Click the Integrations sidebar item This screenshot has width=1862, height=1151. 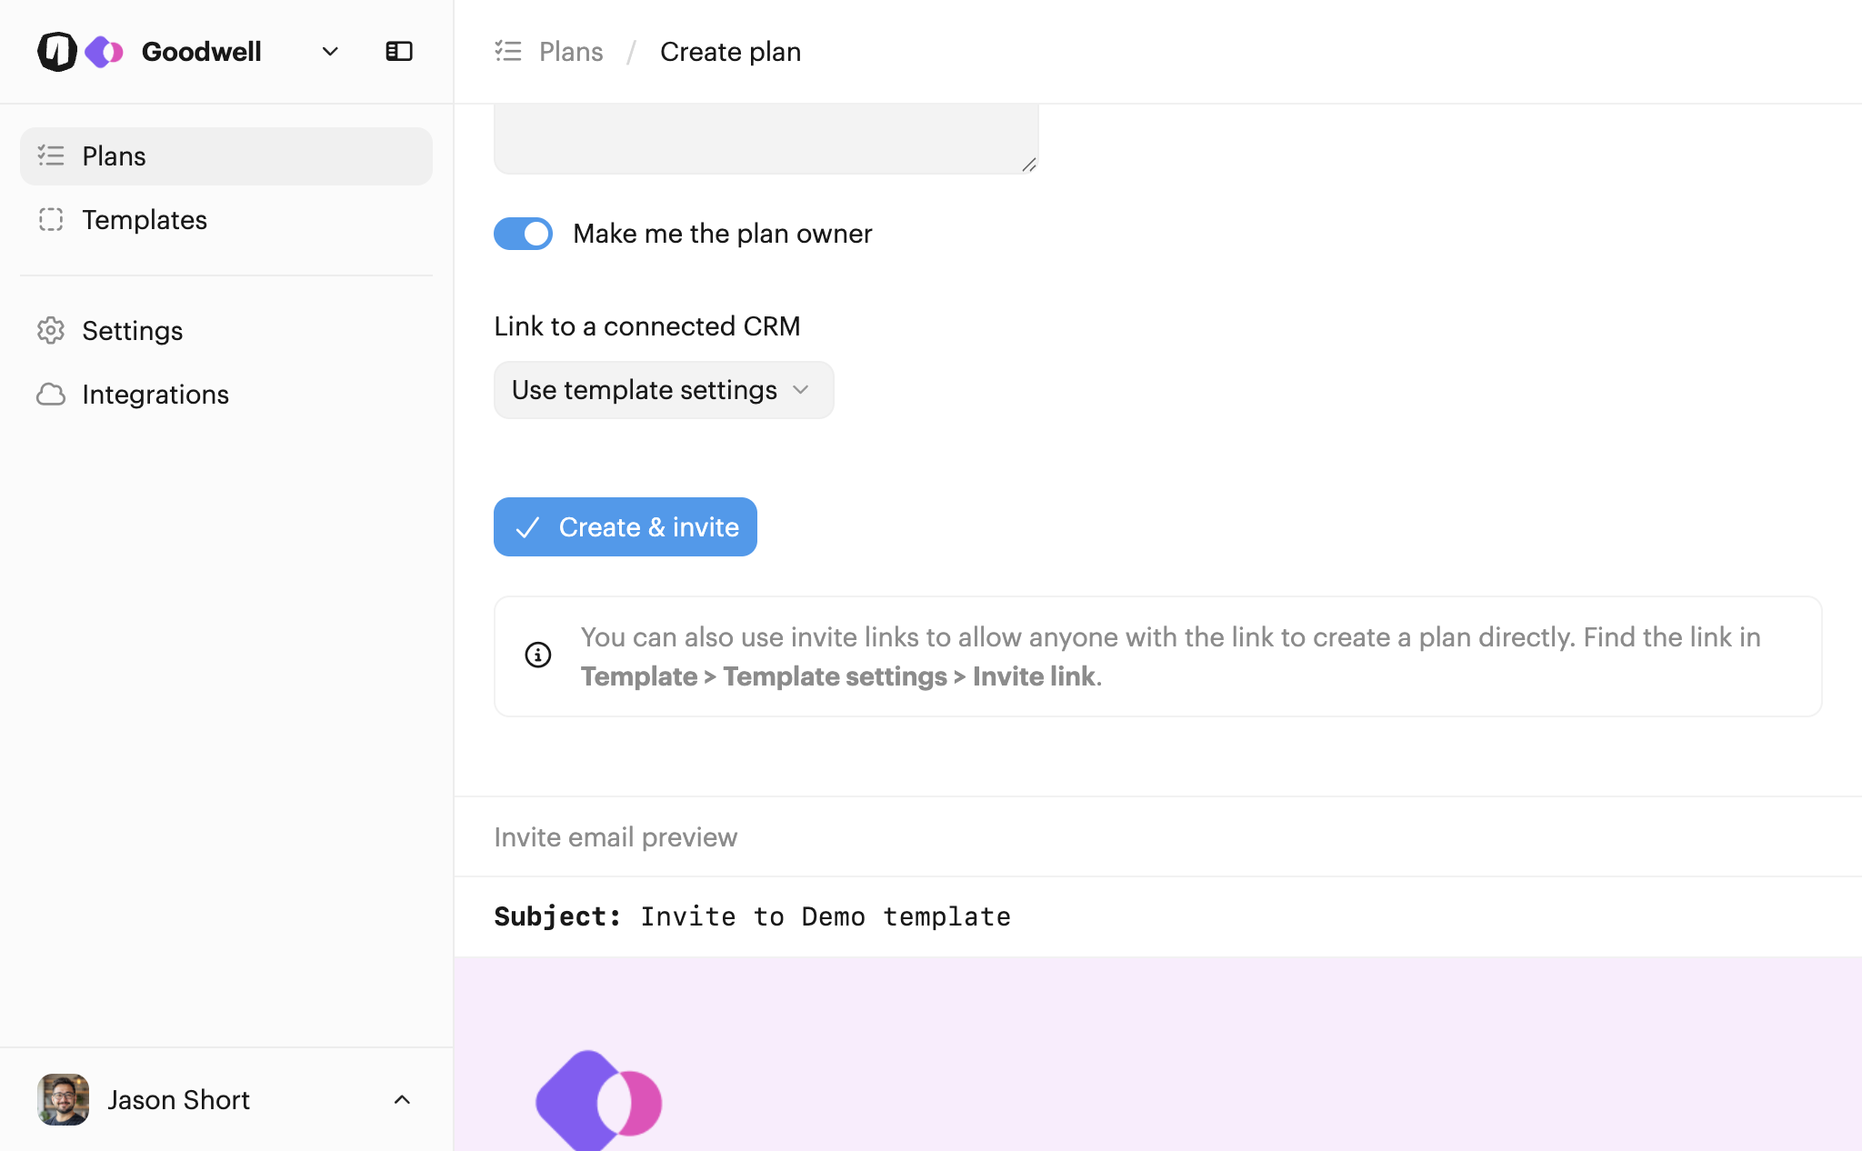(155, 395)
